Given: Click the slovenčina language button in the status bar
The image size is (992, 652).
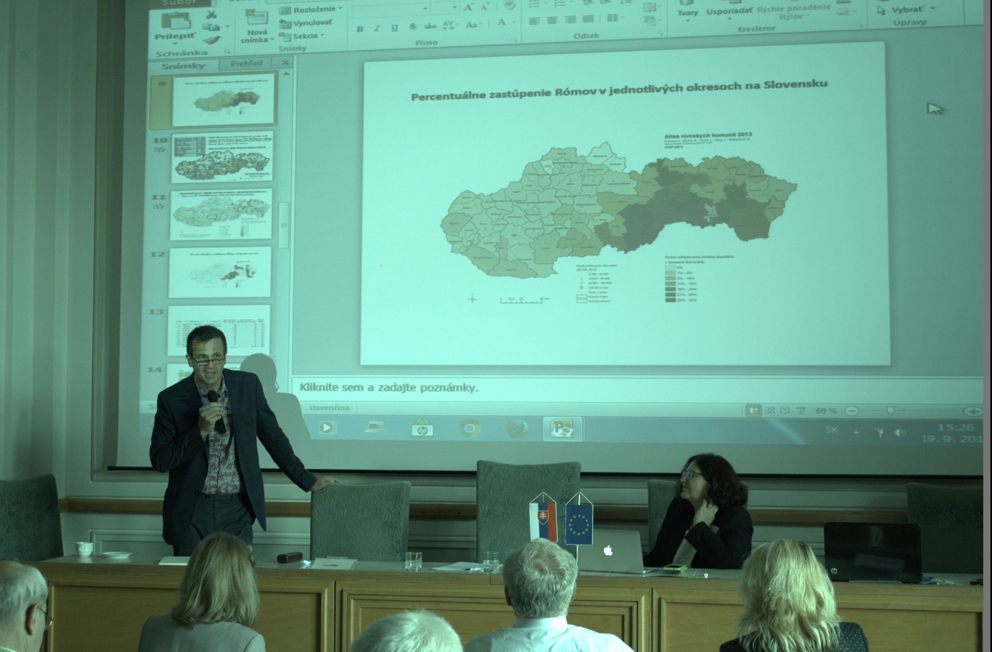Looking at the screenshot, I should coord(329,408).
